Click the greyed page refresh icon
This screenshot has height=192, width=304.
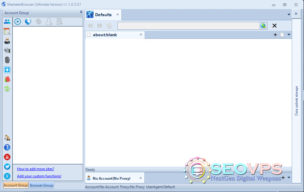pyautogui.click(x=109, y=26)
